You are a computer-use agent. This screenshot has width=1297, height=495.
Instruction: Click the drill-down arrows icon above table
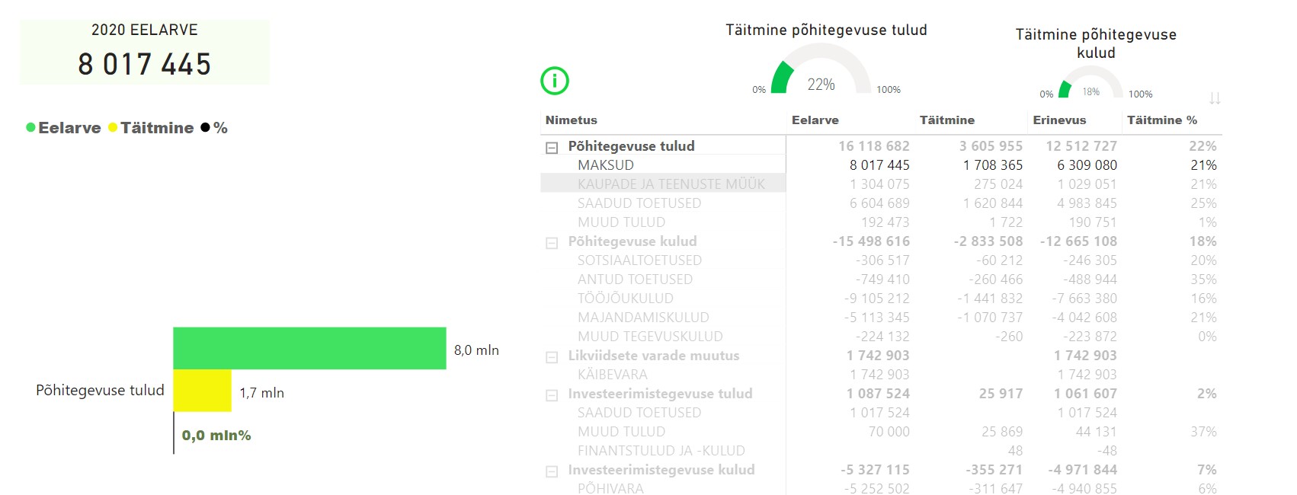1215,98
